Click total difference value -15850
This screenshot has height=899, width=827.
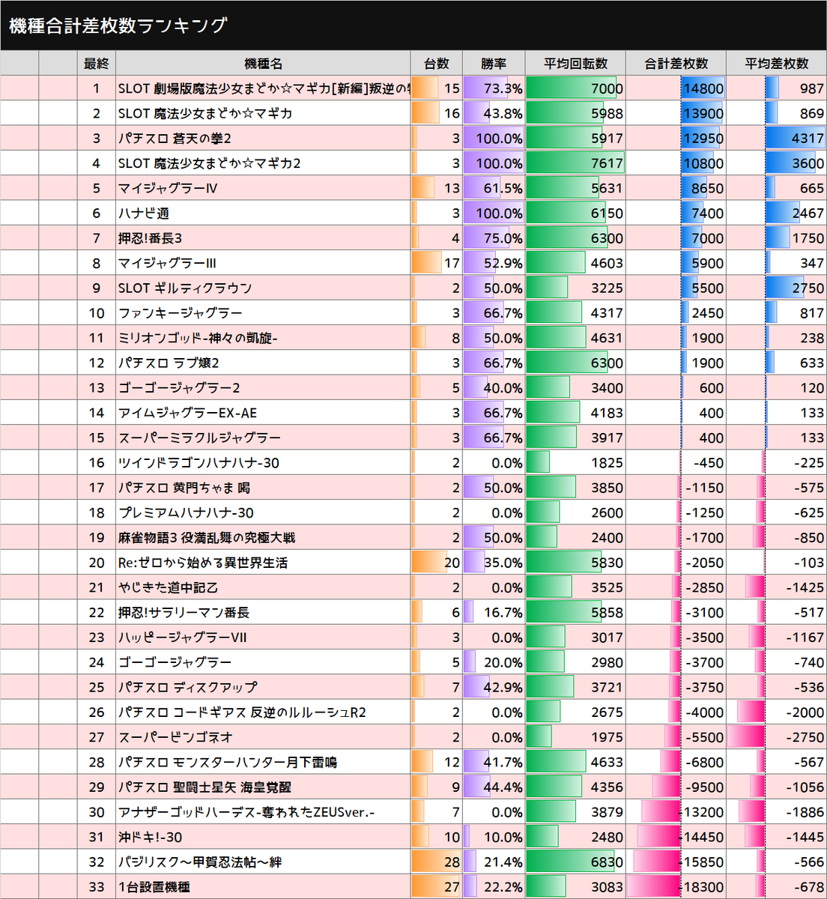pos(701,862)
